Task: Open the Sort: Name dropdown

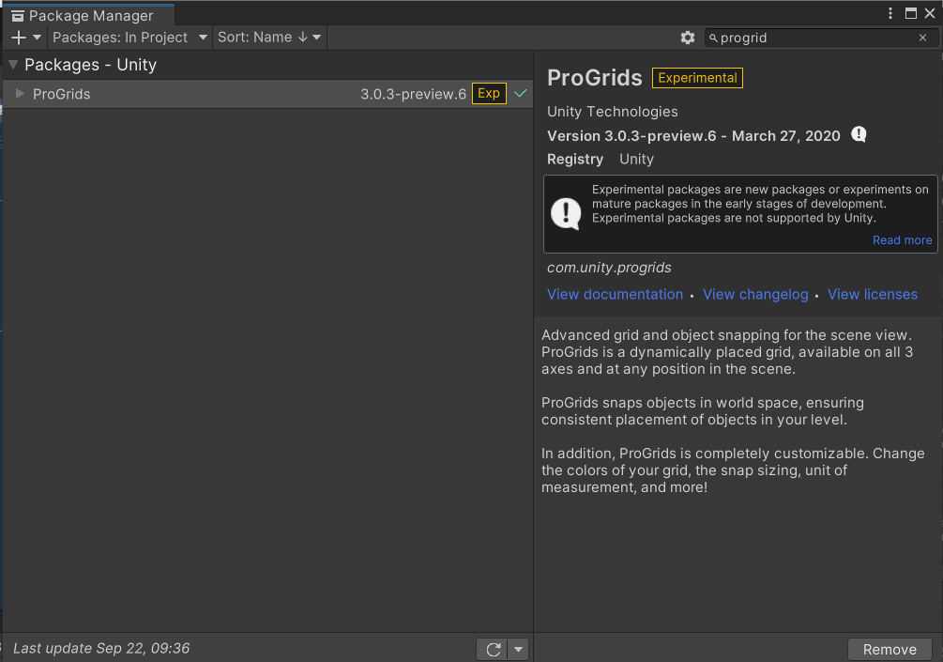Action: (x=269, y=38)
